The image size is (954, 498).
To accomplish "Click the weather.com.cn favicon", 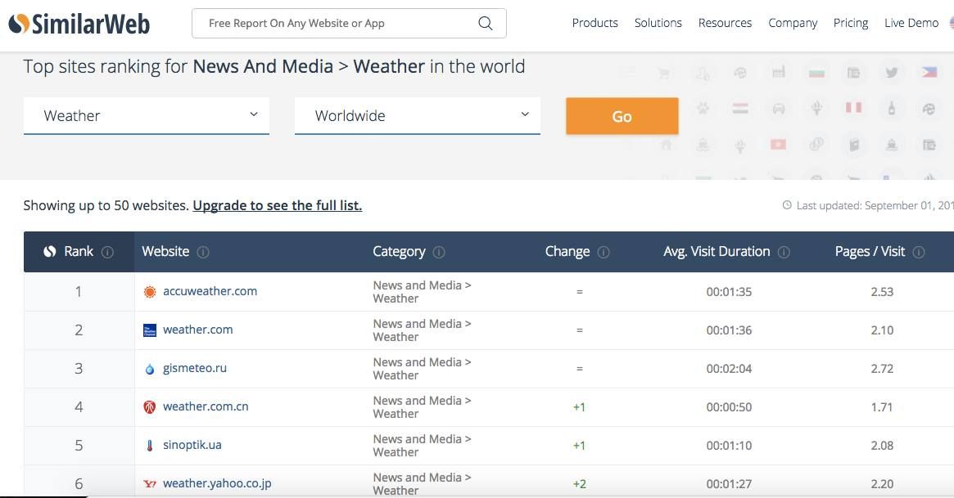I will click(150, 407).
